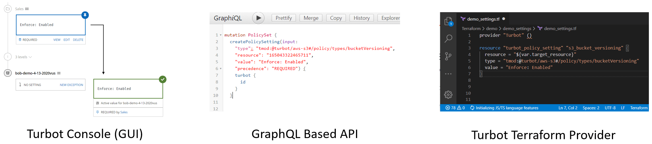
Task: Change the UTF-8 file encoding
Action: pyautogui.click(x=610, y=108)
